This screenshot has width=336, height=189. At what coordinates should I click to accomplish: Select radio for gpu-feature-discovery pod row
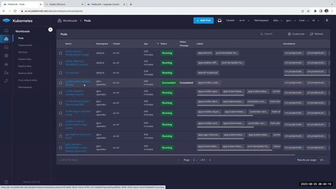click(61, 136)
